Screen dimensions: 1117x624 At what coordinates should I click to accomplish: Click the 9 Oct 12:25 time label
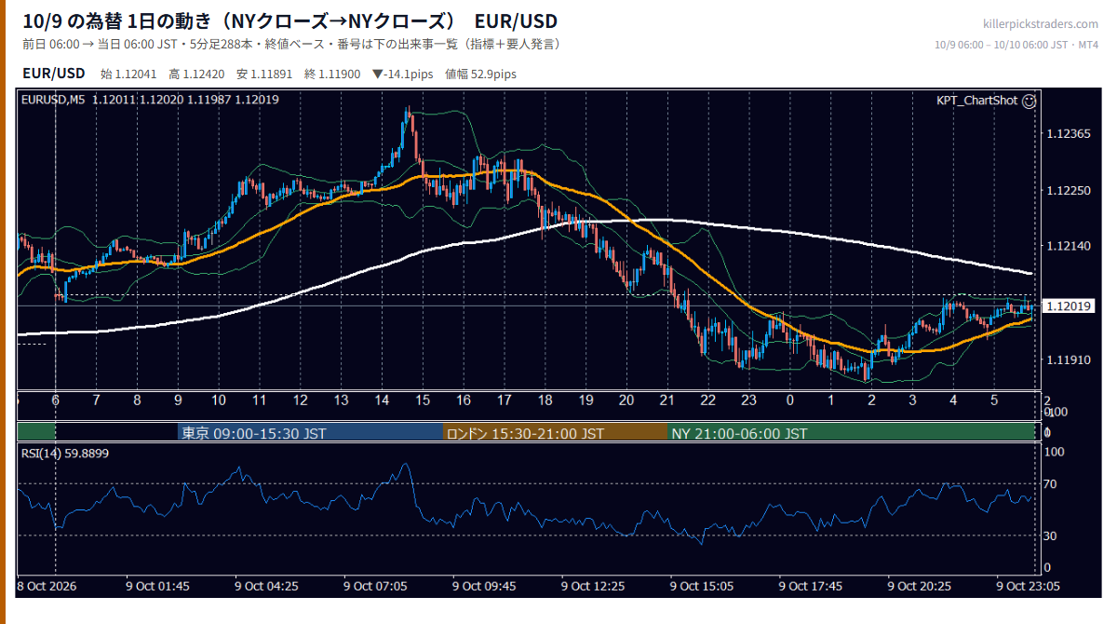point(593,587)
